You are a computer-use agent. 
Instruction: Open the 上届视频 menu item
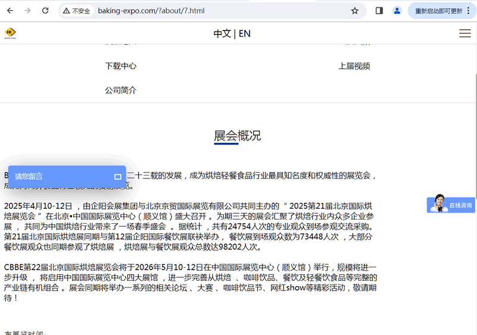click(x=354, y=66)
